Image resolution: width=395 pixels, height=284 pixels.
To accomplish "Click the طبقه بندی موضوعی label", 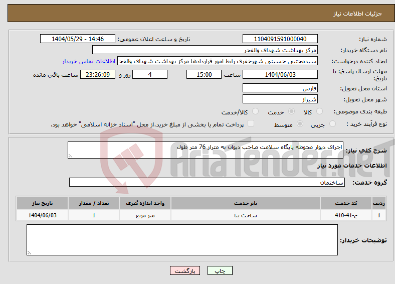I will (360, 111).
